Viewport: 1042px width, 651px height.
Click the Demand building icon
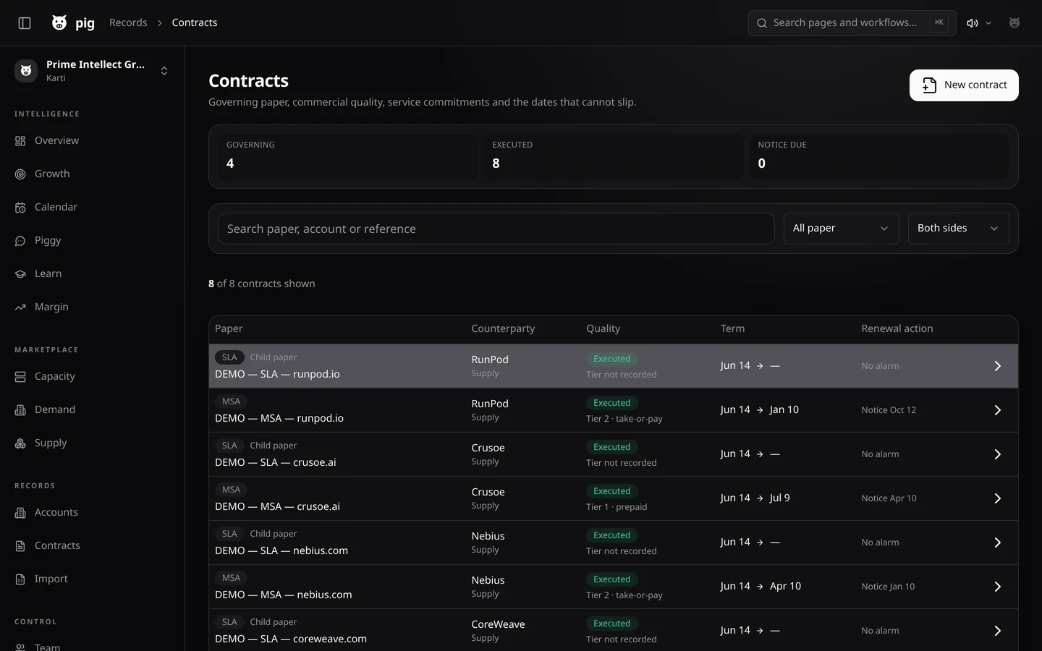tap(20, 410)
